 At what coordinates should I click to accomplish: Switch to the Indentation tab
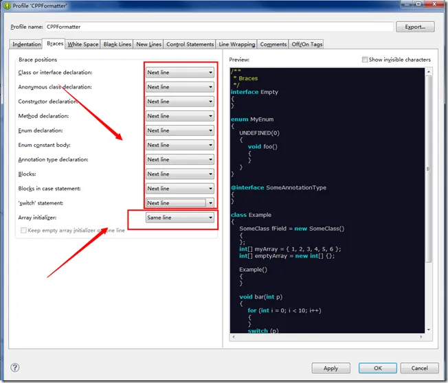(26, 44)
